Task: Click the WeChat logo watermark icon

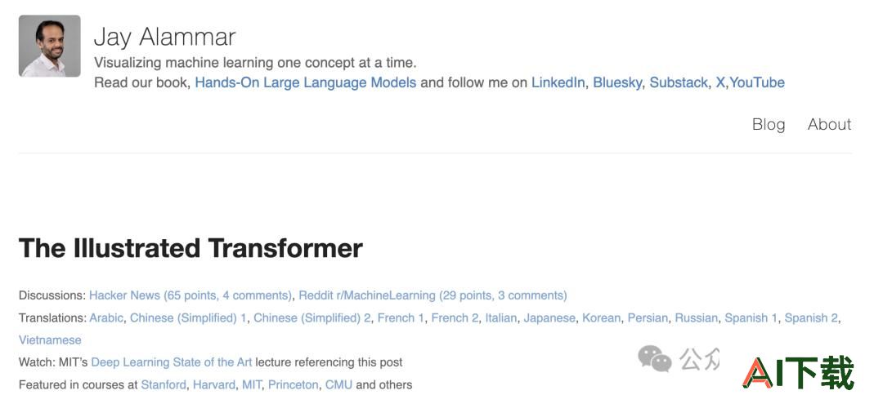Action: pyautogui.click(x=654, y=358)
